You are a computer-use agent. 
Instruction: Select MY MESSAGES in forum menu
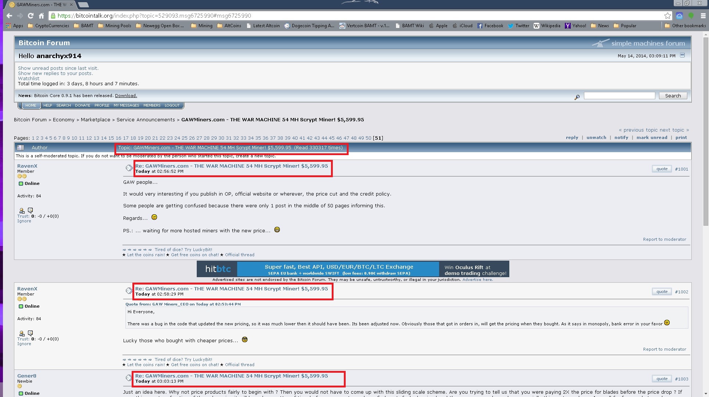click(x=127, y=105)
